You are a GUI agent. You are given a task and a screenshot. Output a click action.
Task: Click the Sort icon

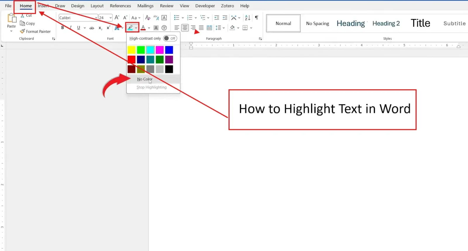(247, 18)
